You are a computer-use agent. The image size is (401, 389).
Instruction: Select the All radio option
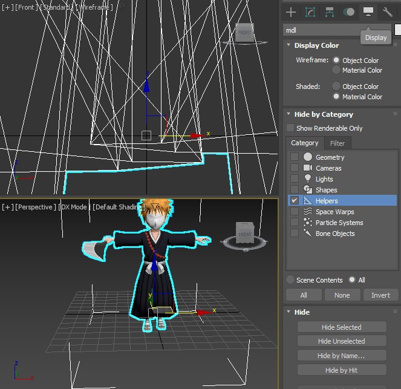352,279
